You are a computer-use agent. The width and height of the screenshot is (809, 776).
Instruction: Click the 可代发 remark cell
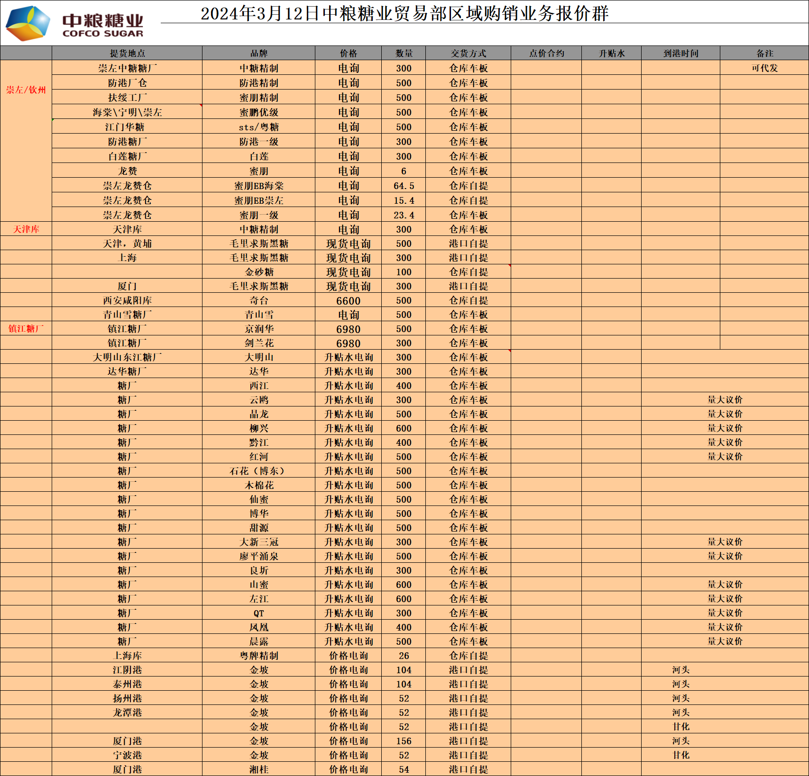coord(764,68)
